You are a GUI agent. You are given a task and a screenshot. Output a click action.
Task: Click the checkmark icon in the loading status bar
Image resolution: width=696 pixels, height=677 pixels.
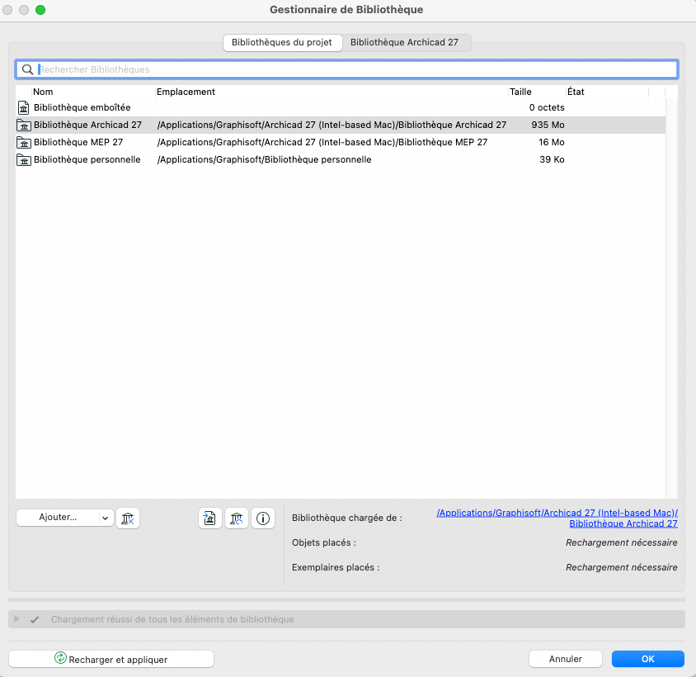[35, 619]
